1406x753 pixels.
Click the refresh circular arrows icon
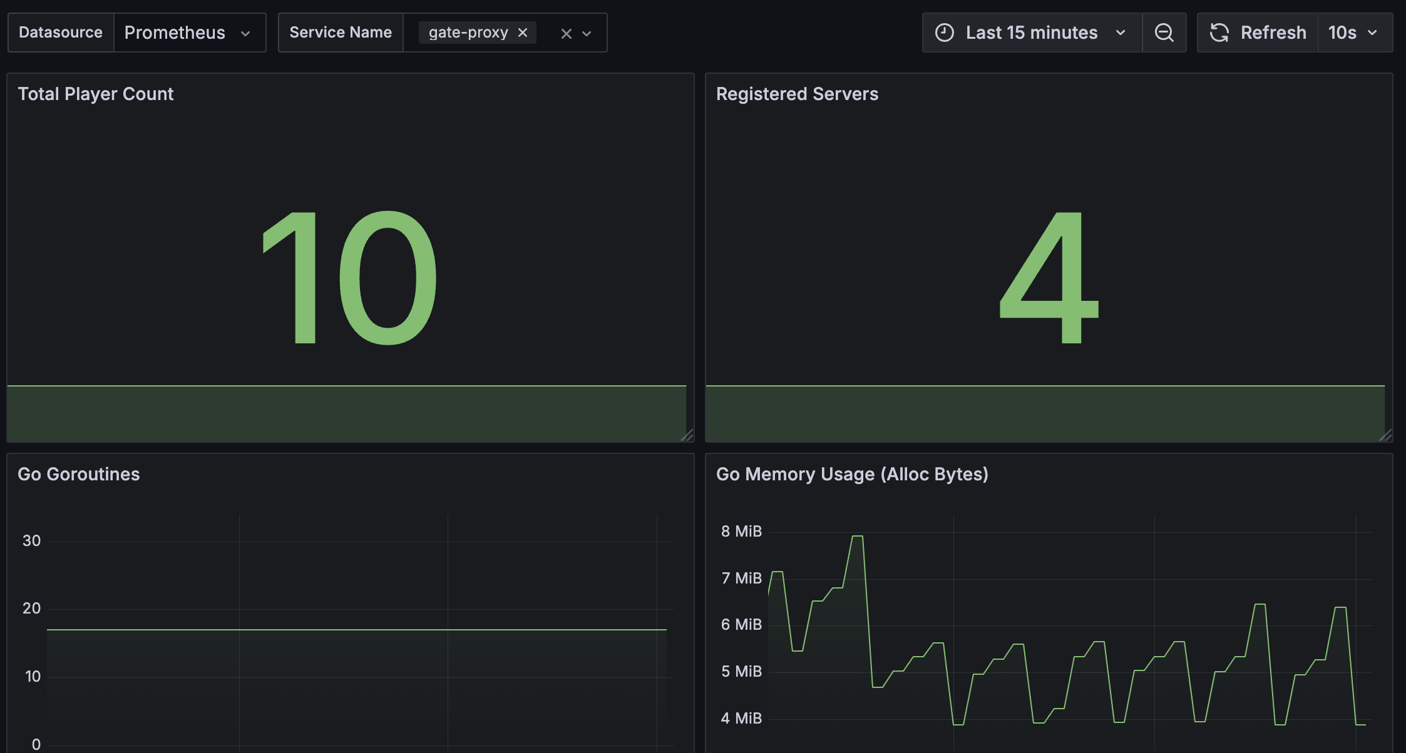pyautogui.click(x=1220, y=32)
